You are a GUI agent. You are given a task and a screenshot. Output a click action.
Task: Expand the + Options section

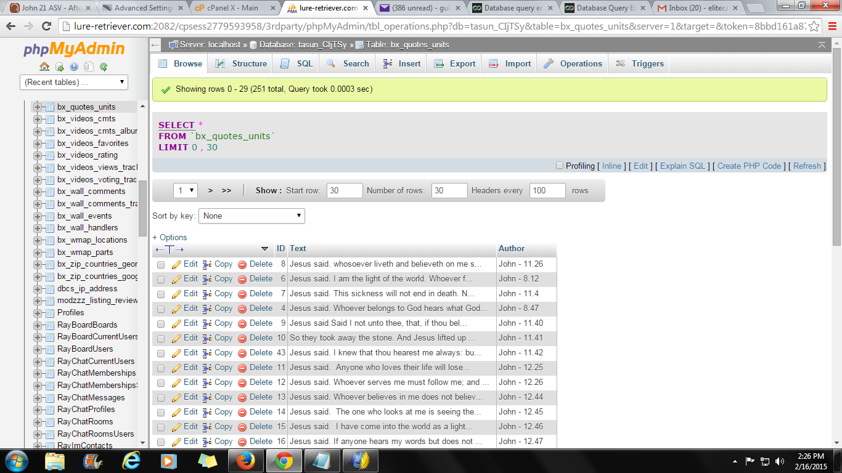point(170,237)
